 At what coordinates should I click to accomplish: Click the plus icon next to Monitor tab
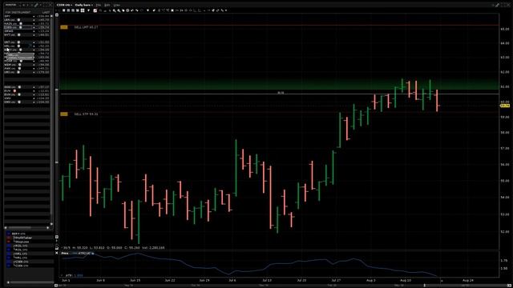[x=23, y=6]
